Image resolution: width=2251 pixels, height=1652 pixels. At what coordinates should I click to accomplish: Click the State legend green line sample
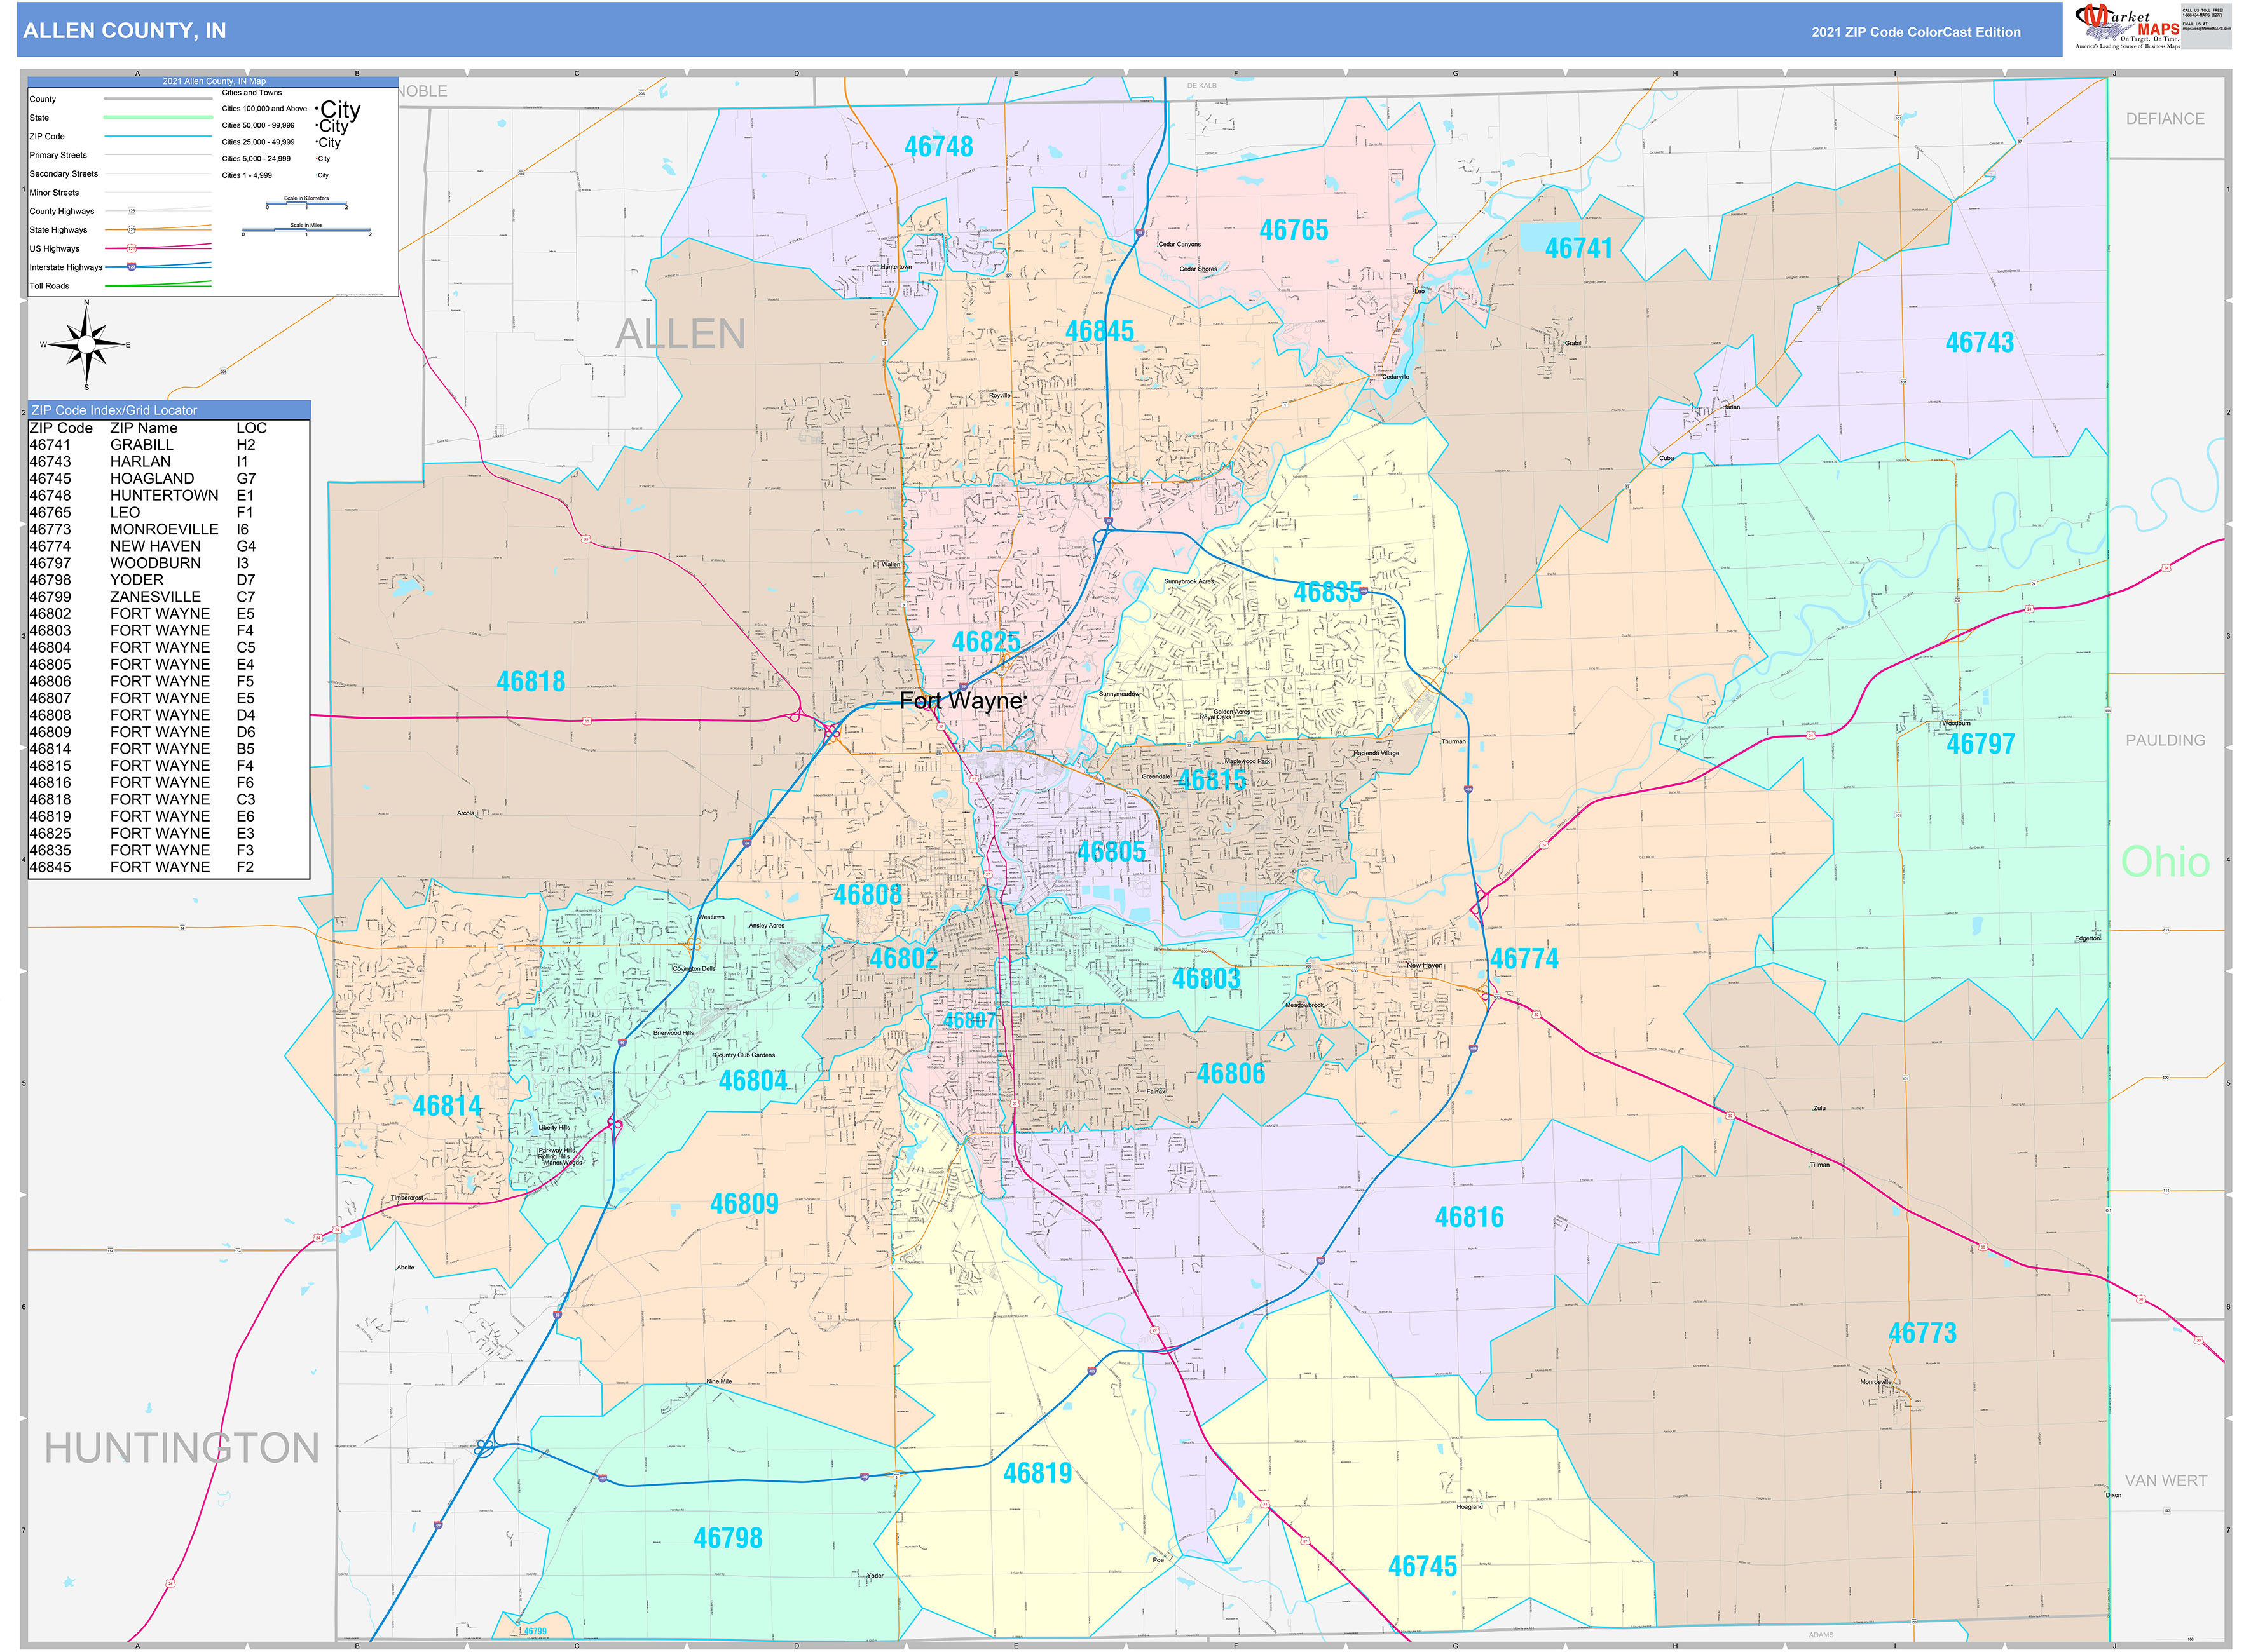[158, 118]
